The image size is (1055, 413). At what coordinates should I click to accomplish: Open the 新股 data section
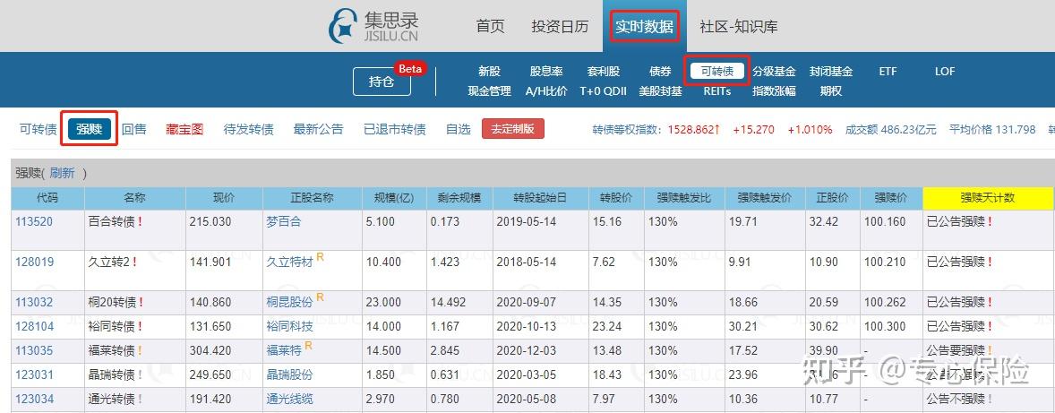click(x=490, y=72)
